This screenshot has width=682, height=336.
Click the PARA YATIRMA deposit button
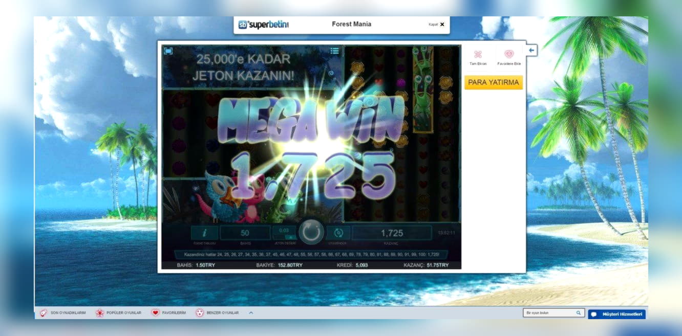coord(494,82)
